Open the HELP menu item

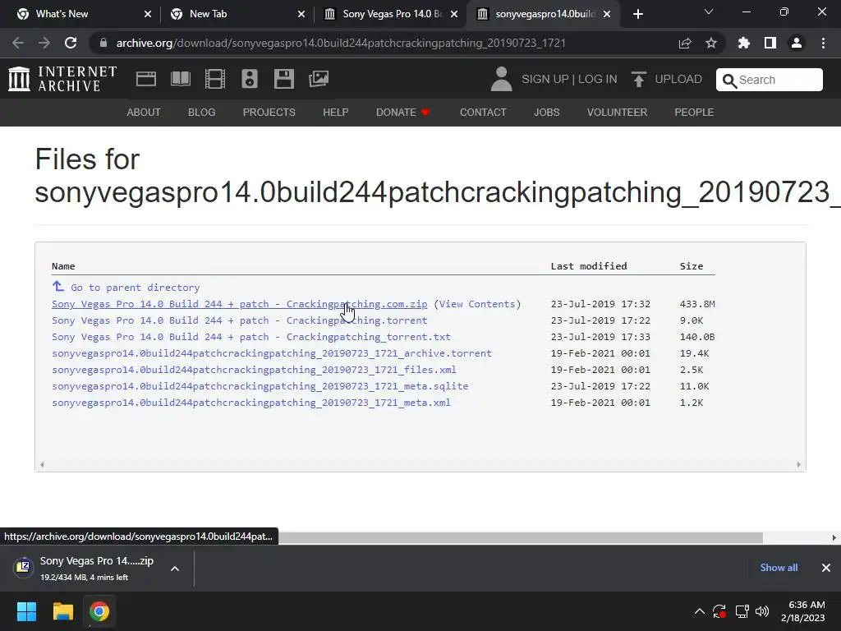336,112
